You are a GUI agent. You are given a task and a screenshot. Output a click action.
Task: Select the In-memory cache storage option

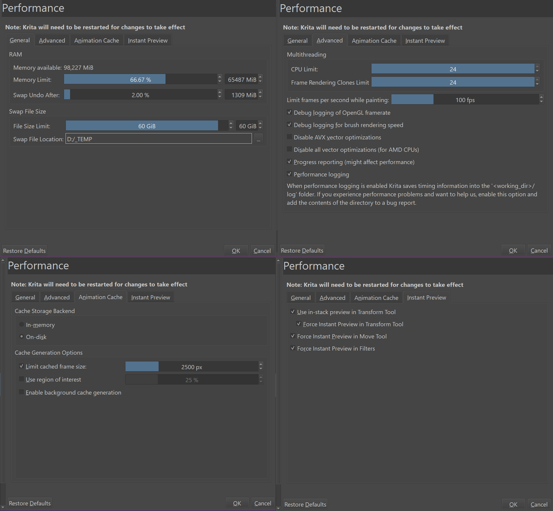click(x=22, y=325)
